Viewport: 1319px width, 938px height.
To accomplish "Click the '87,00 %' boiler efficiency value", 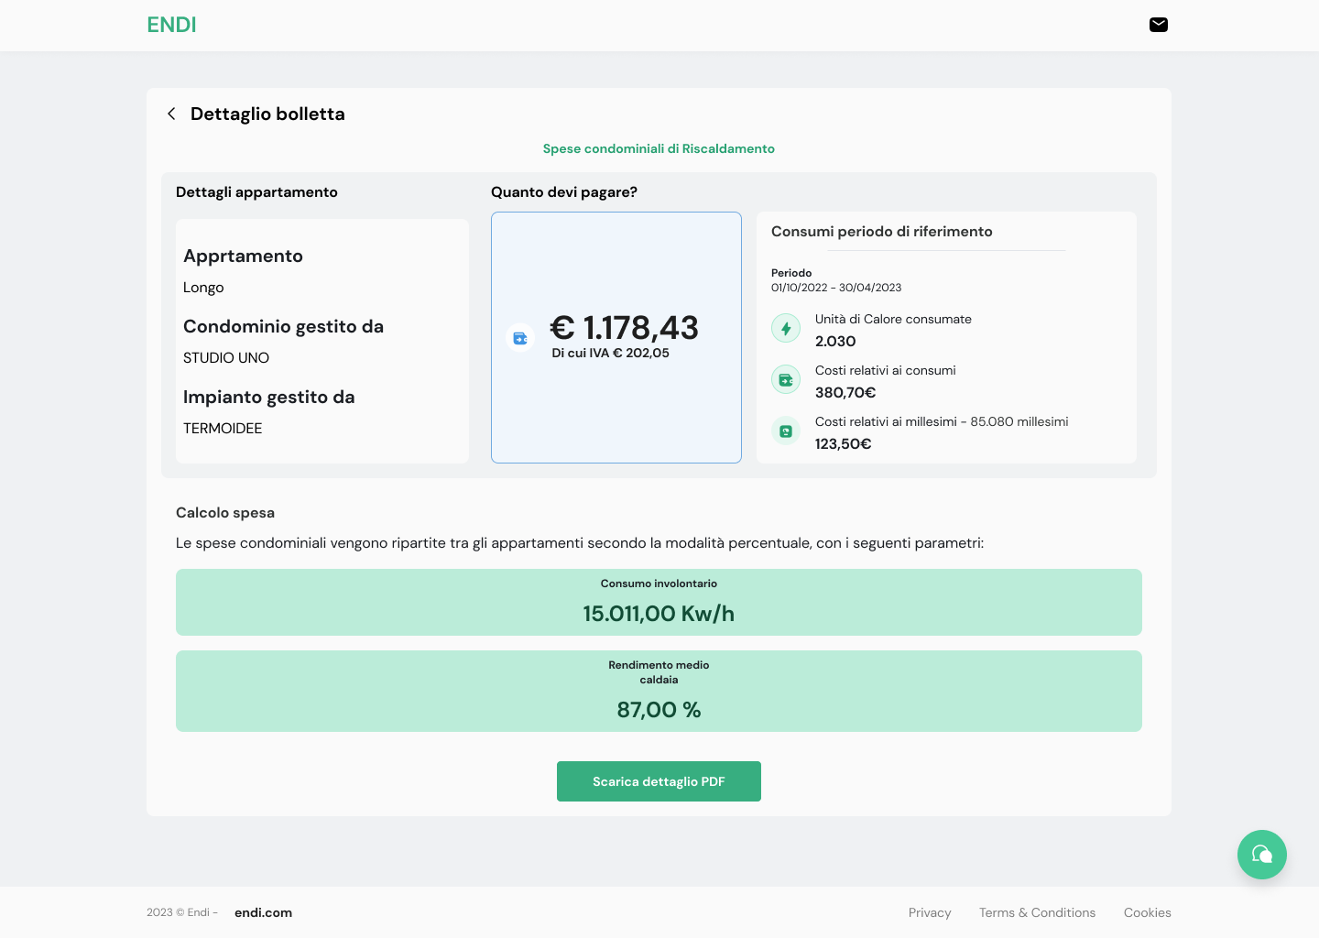I will click(659, 710).
